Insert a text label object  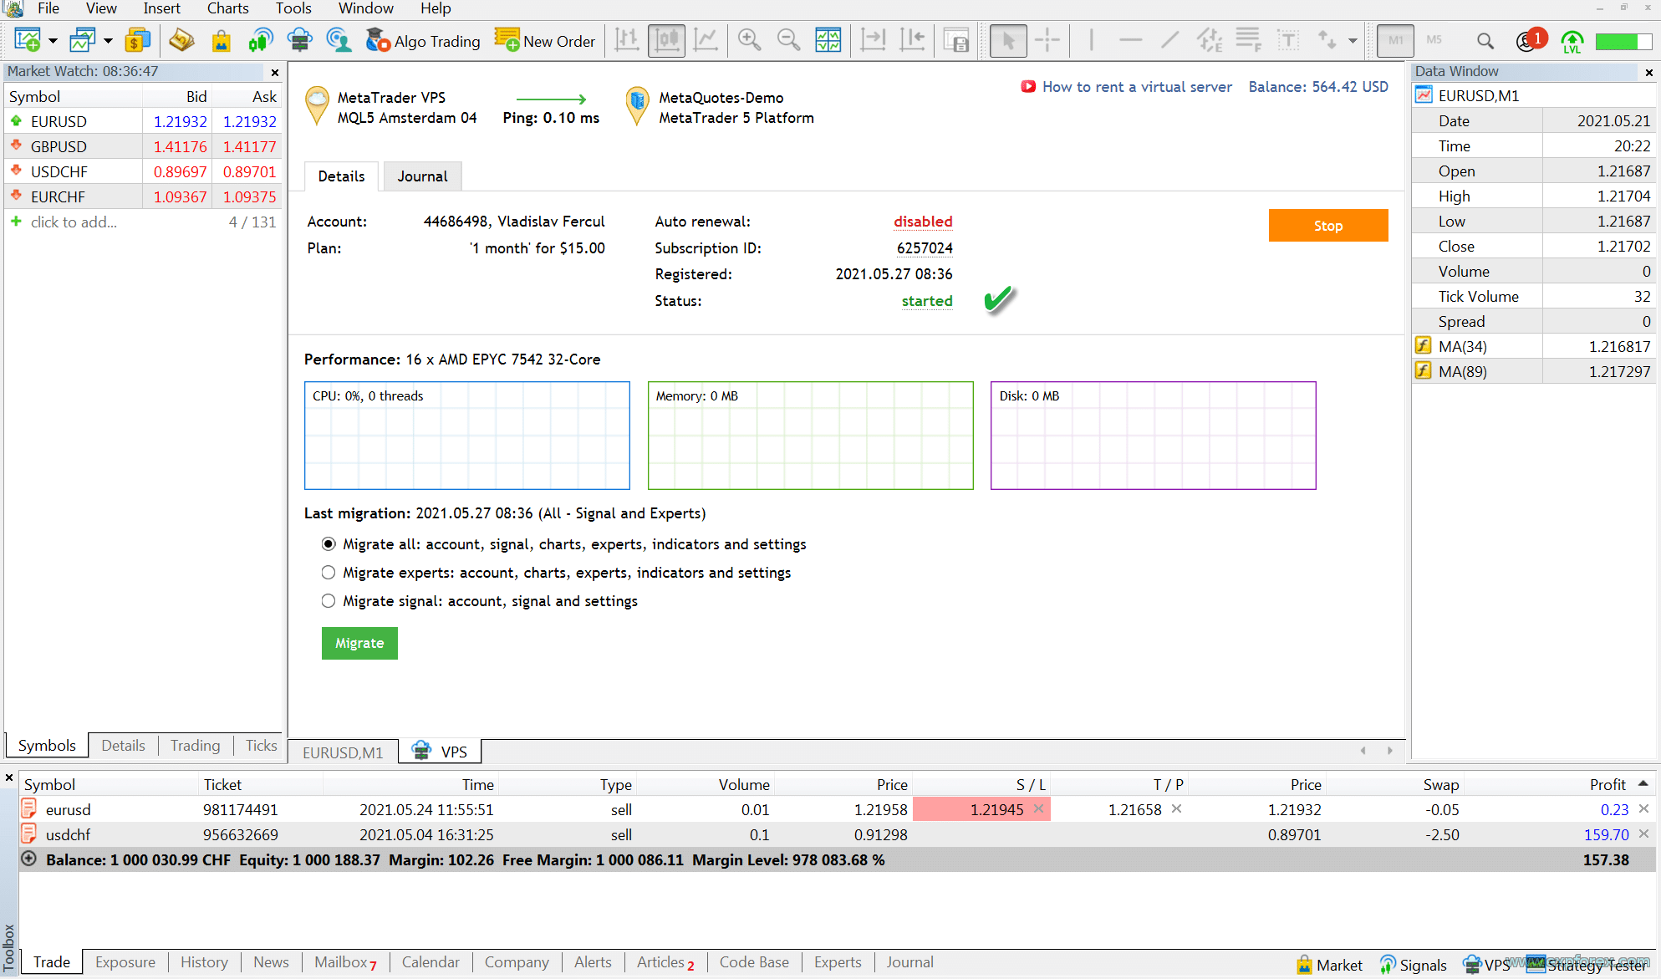pos(1288,40)
